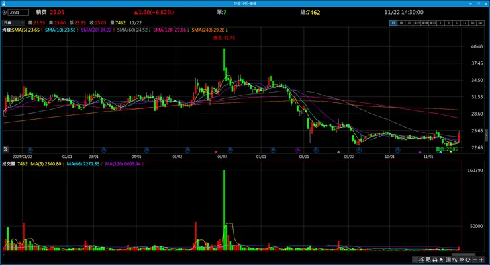The image size is (490, 265).
Task: Click the month marker icon near 2024/01/02
Action: click(30, 150)
